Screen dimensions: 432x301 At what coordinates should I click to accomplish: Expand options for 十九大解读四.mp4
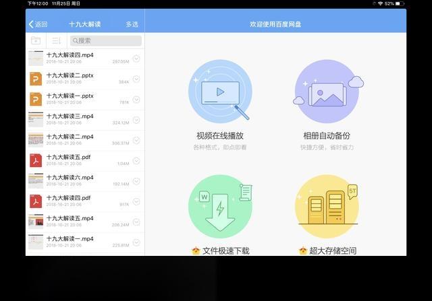point(136,59)
